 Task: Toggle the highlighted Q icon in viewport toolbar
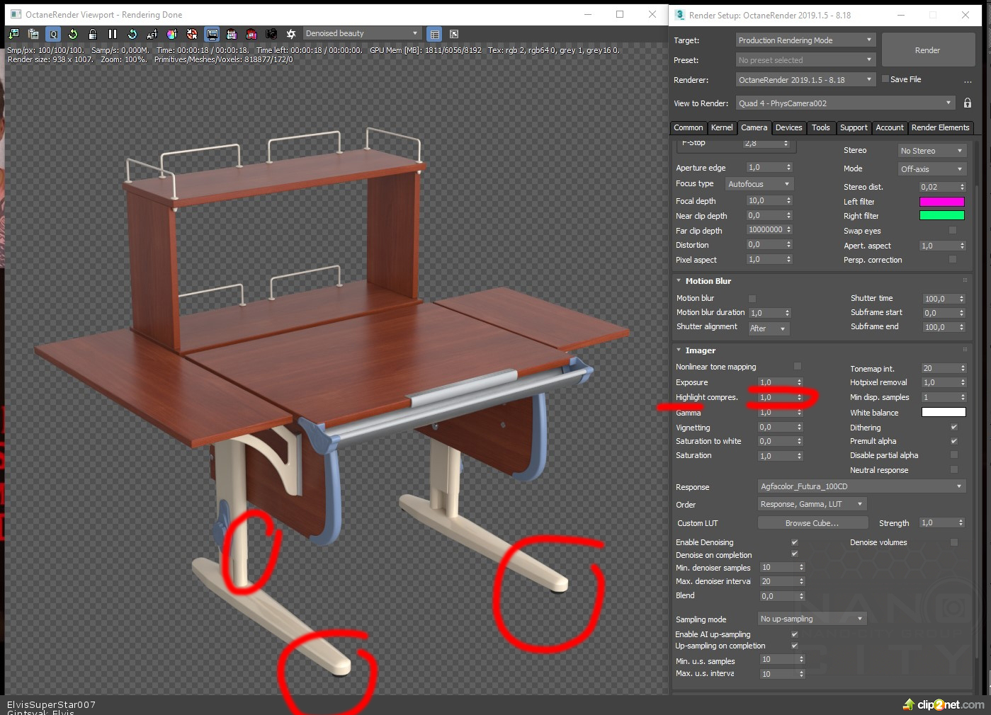[x=53, y=34]
